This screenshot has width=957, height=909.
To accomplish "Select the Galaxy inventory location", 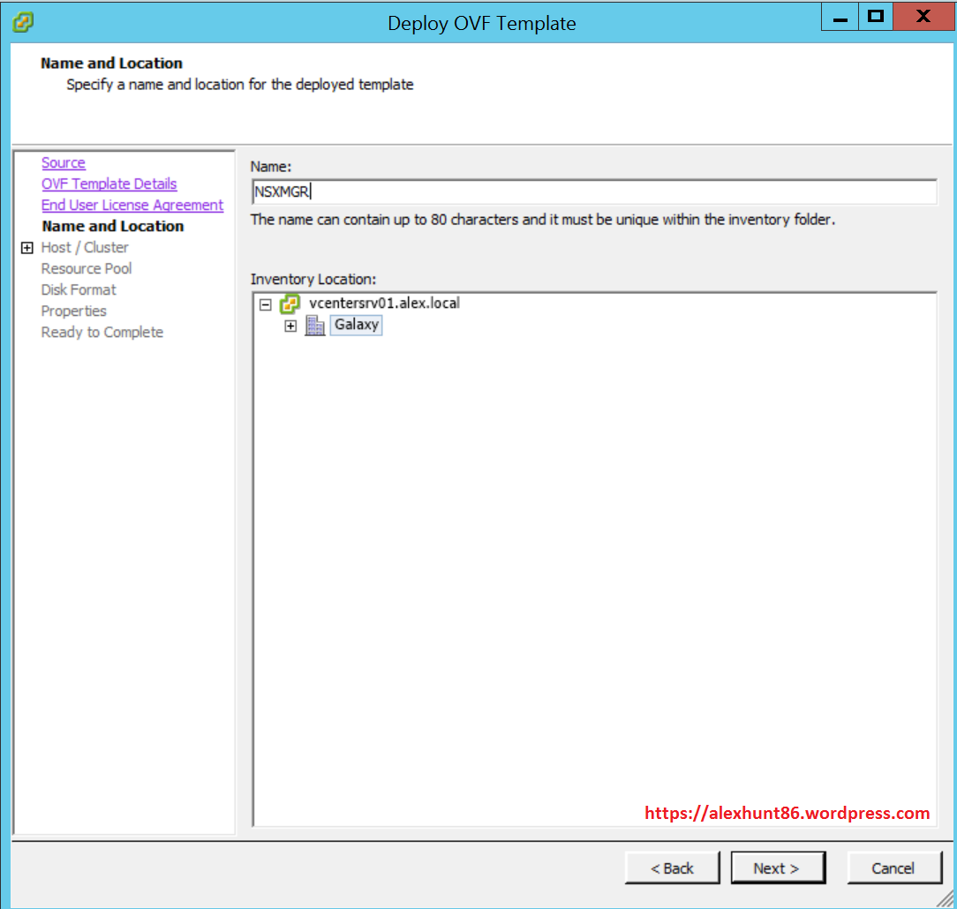I will (x=357, y=325).
